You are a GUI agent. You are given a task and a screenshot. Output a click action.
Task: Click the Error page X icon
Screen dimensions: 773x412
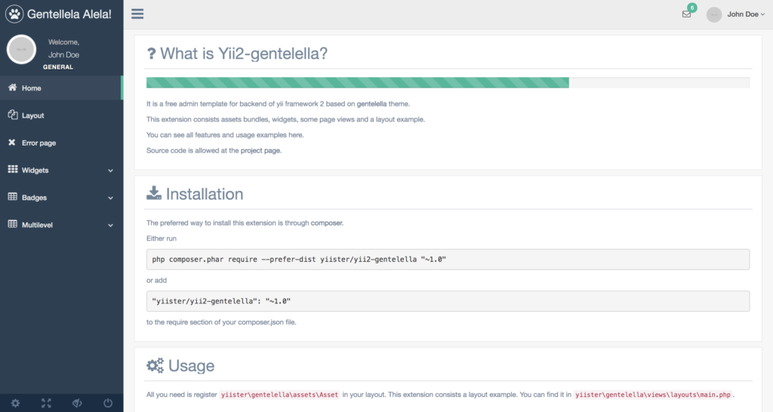pyautogui.click(x=13, y=143)
